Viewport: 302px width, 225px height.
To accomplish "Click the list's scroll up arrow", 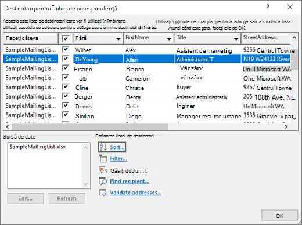I will click(x=294, y=38).
